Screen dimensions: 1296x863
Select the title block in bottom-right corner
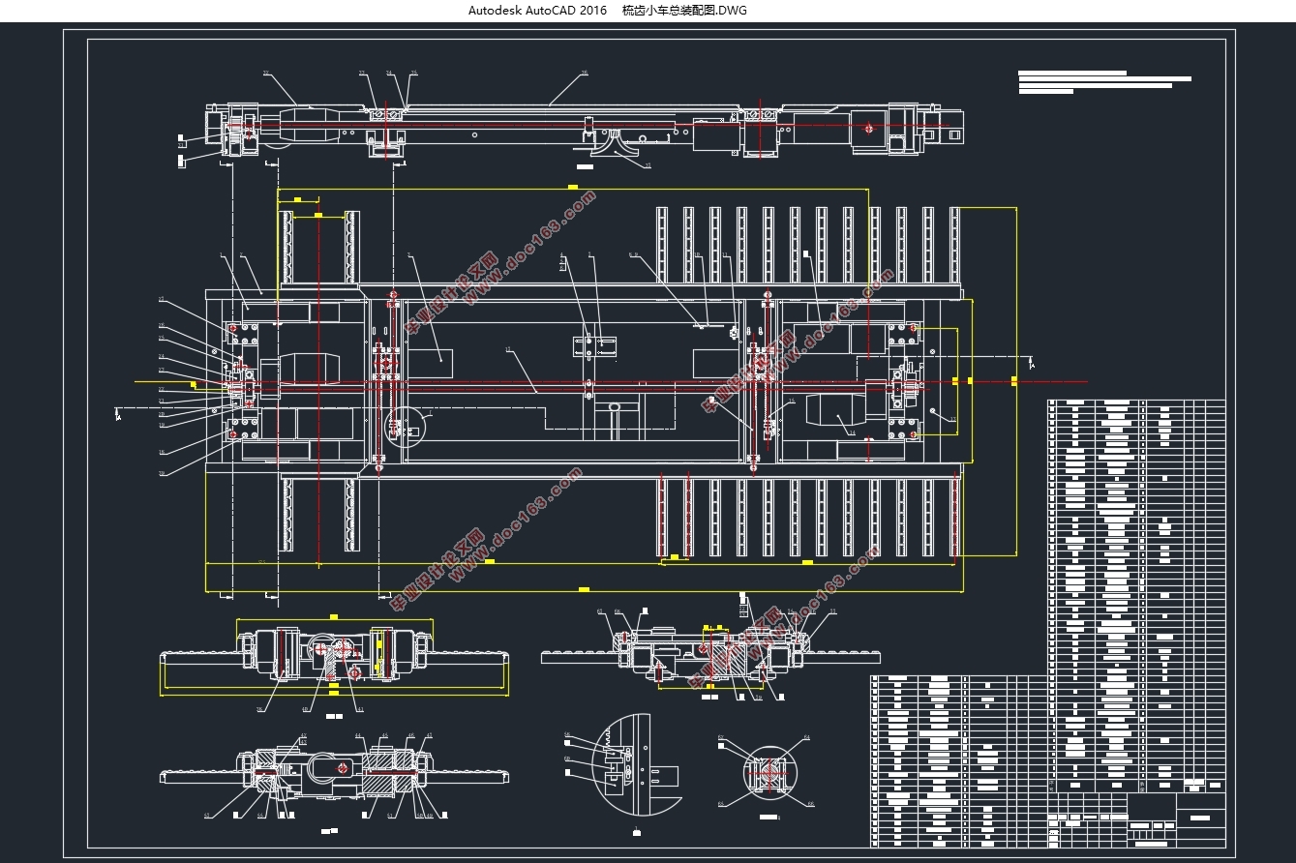[1136, 819]
